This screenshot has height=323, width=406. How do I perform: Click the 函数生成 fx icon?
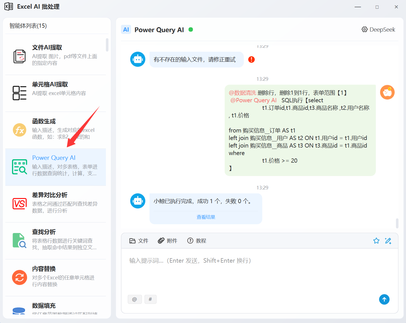pyautogui.click(x=20, y=130)
